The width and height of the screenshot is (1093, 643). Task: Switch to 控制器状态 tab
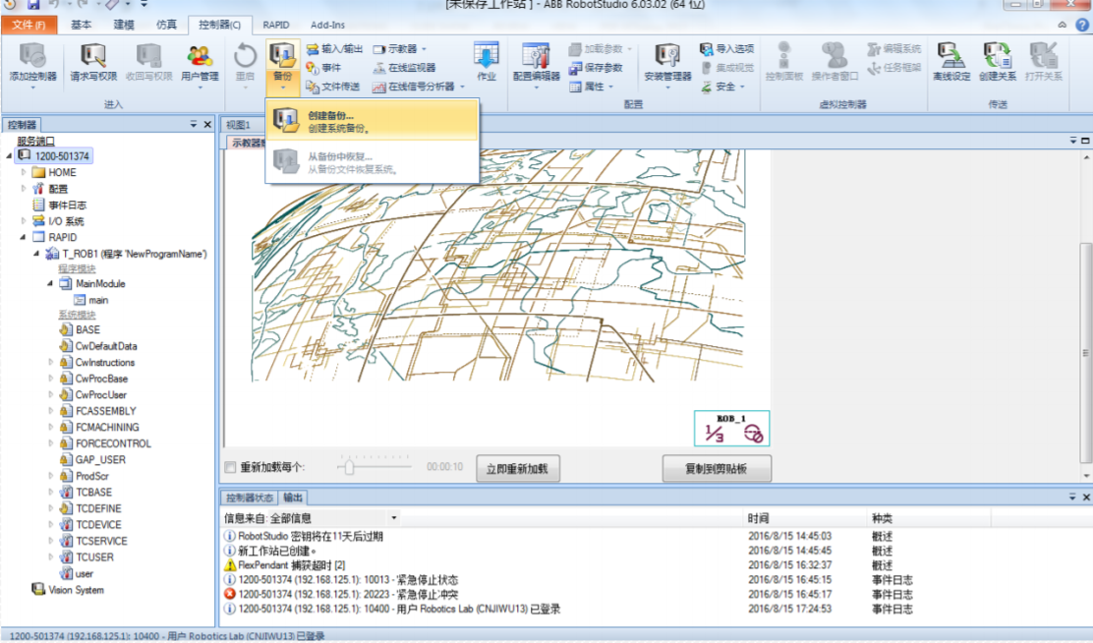(x=250, y=497)
